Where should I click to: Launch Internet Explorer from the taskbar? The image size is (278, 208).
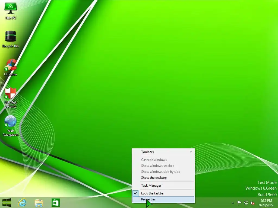click(x=22, y=203)
